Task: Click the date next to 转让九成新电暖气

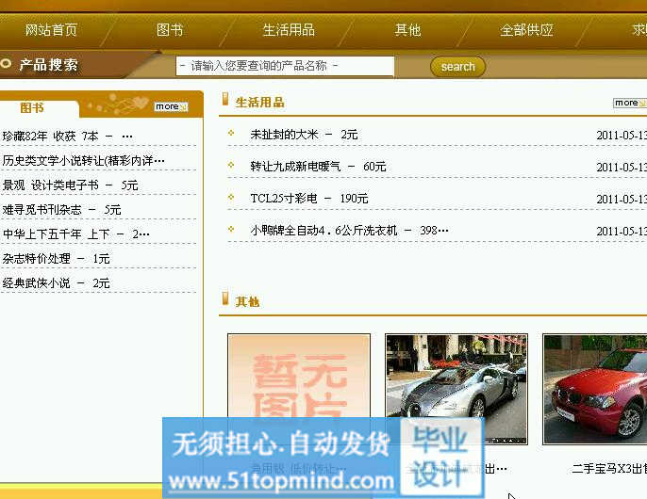Action: coord(622,168)
